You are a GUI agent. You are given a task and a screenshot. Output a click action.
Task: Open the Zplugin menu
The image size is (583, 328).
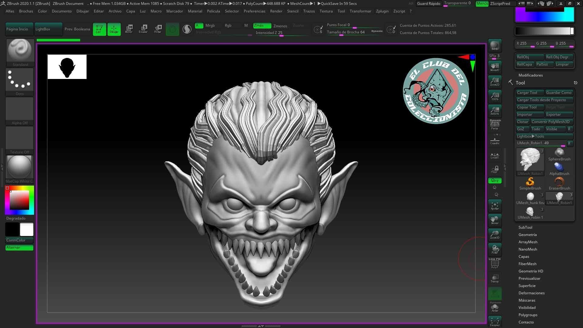point(382,11)
